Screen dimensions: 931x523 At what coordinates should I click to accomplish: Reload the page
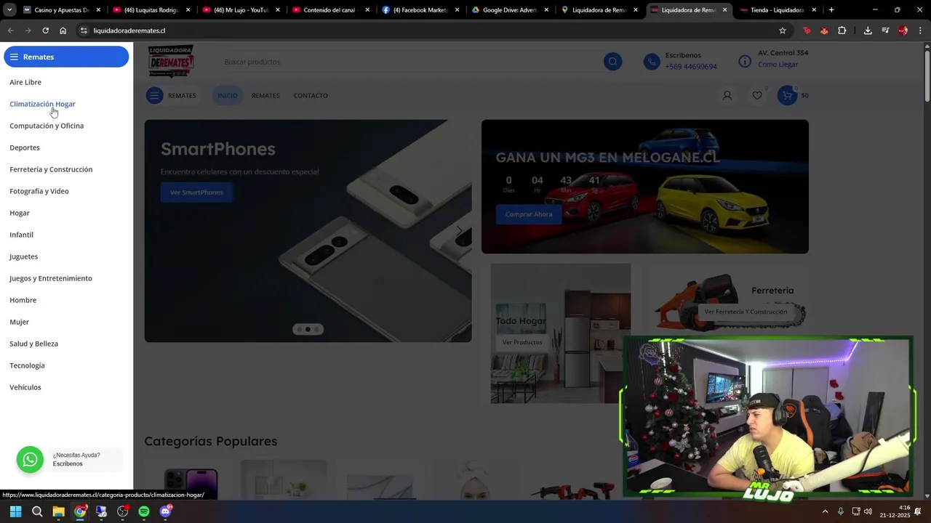[x=45, y=31]
